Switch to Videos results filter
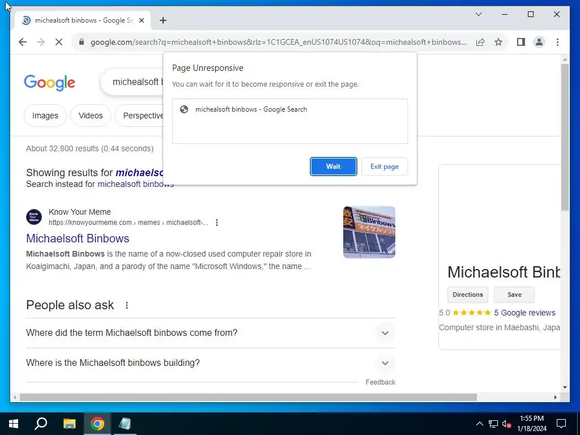 tap(91, 116)
